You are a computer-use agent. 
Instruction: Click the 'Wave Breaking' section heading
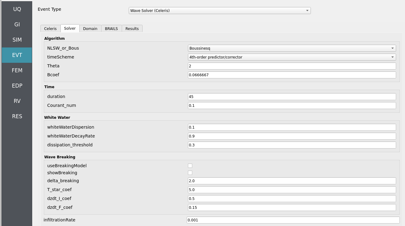point(59,157)
